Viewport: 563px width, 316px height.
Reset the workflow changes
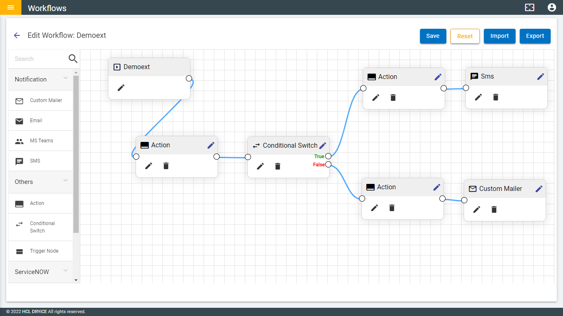(465, 36)
